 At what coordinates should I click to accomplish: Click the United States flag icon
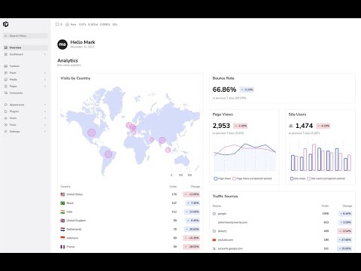coord(62,194)
